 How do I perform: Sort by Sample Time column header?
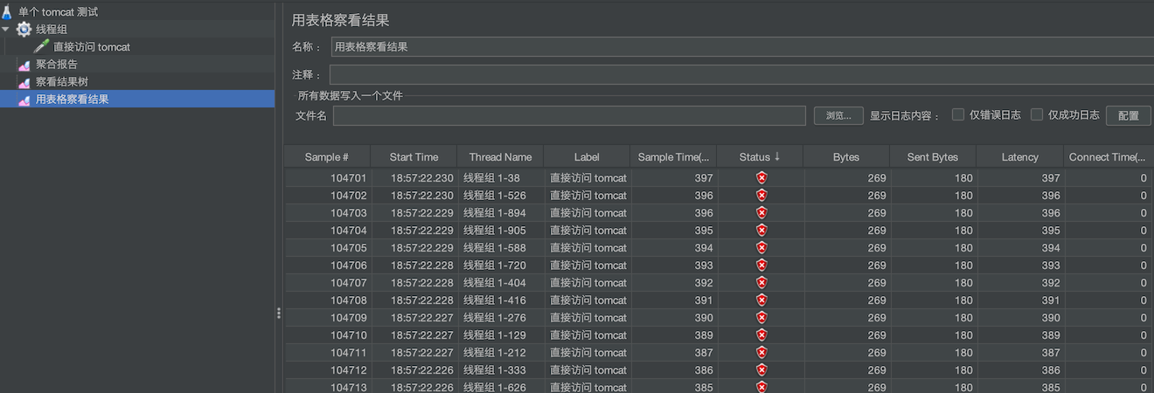click(672, 157)
